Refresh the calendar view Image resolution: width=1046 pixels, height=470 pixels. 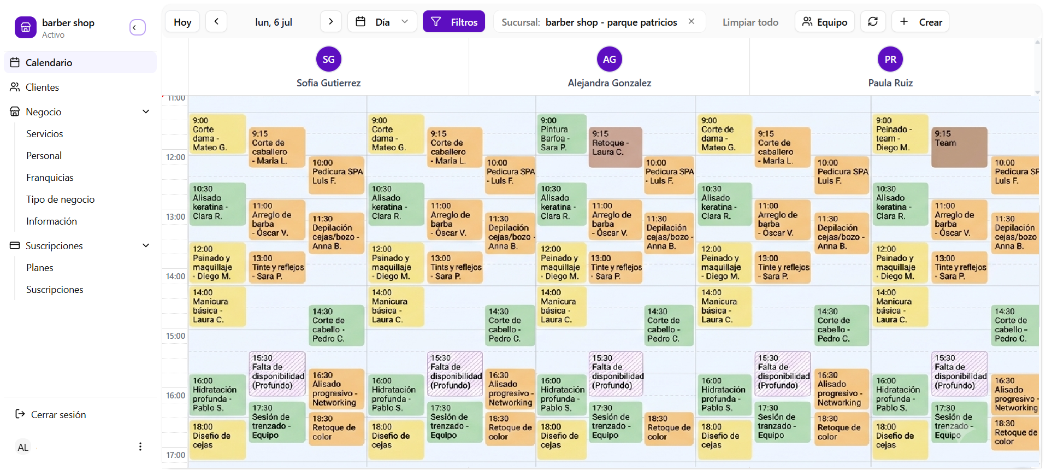873,21
